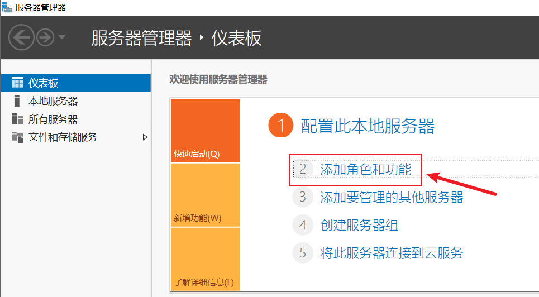Open 仪表板 in the navigation pane
Screen dimensions: 539x297
click(75, 83)
